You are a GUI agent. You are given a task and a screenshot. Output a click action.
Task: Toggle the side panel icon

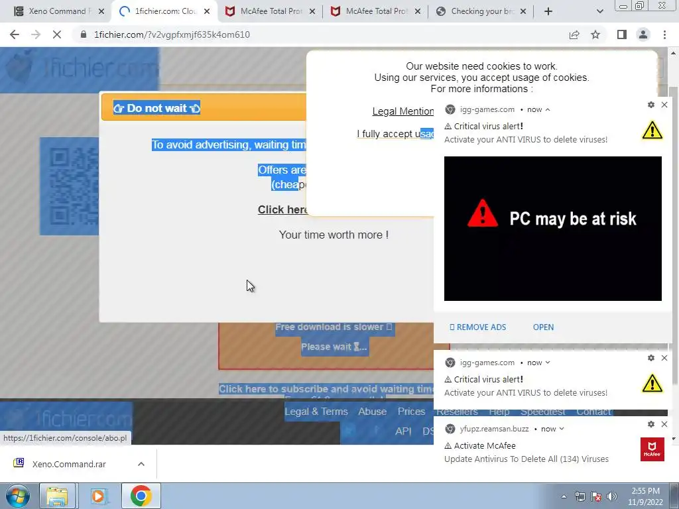(622, 34)
